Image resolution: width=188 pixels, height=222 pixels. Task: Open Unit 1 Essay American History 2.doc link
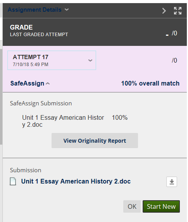coord(76,181)
